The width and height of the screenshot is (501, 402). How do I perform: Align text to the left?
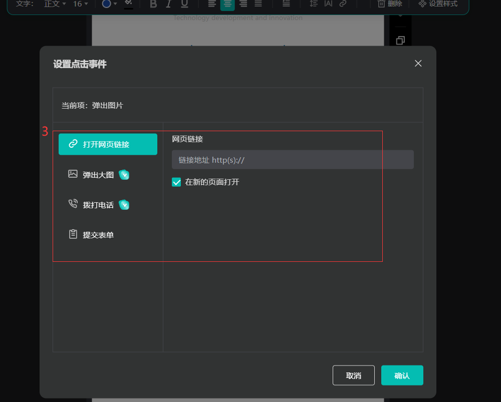[x=212, y=4]
